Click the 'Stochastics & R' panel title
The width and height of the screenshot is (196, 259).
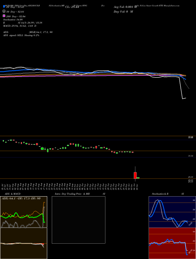pyautogui.click(x=160, y=194)
